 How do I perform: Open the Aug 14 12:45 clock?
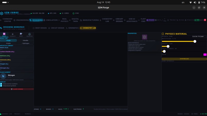click(x=103, y=2)
